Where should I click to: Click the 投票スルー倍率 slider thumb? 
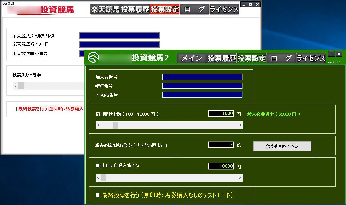click(x=21, y=86)
